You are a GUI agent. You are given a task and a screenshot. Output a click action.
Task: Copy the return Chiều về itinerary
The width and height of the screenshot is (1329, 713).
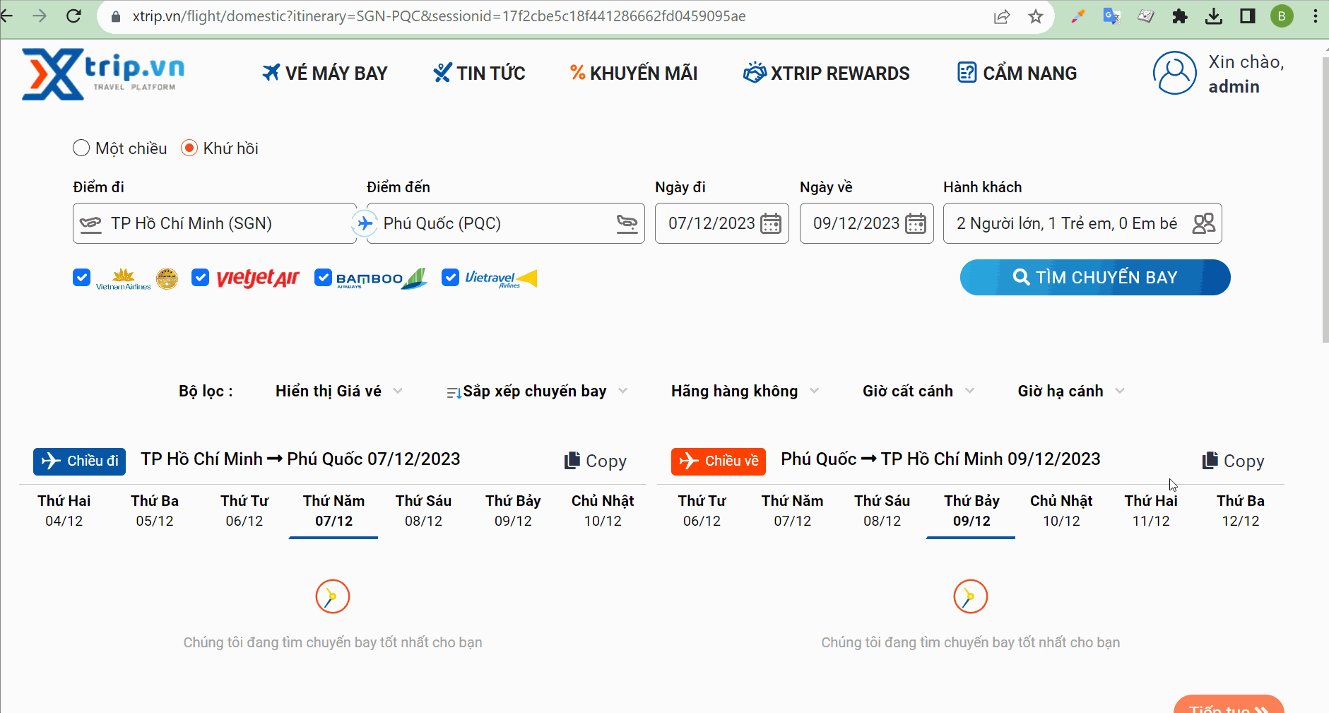coord(1234,461)
